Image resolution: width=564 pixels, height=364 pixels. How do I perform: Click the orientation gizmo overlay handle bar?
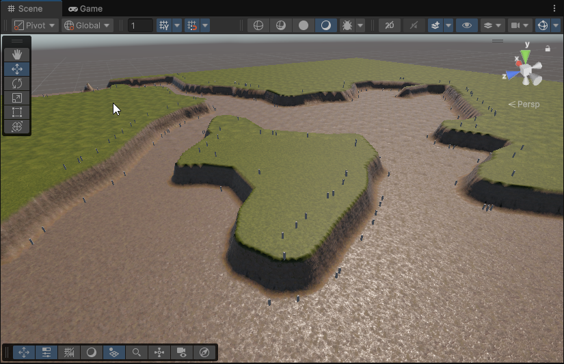(x=498, y=41)
